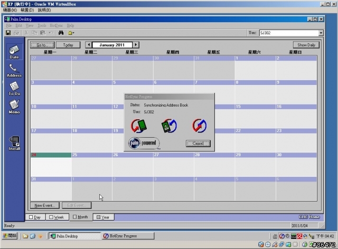This screenshot has width=338, height=249.
Task: Click the Cut scissors toolbar icon
Action: click(26, 33)
